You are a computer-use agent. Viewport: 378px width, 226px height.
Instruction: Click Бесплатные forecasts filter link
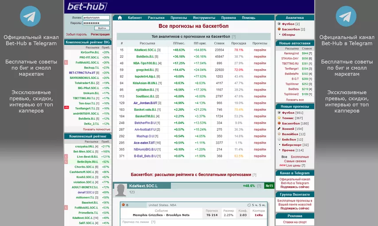coord(300,157)
